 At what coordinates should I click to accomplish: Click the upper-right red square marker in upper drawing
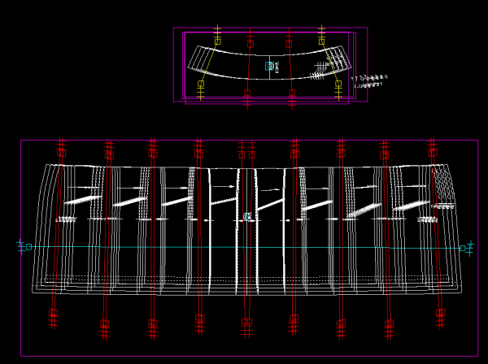(x=289, y=44)
